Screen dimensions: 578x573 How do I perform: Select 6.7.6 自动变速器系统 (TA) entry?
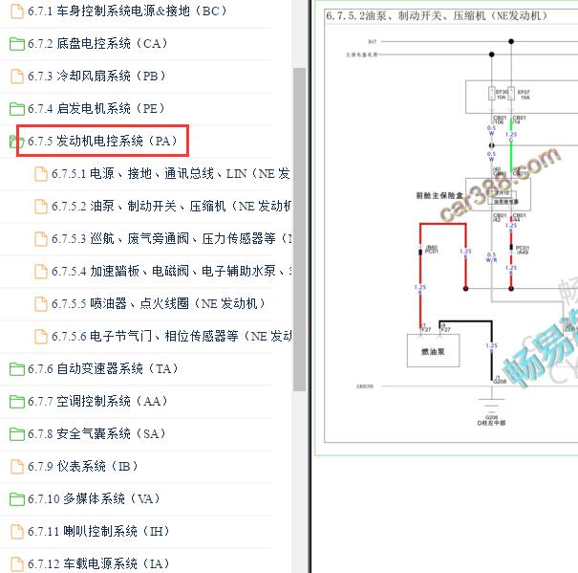click(103, 368)
